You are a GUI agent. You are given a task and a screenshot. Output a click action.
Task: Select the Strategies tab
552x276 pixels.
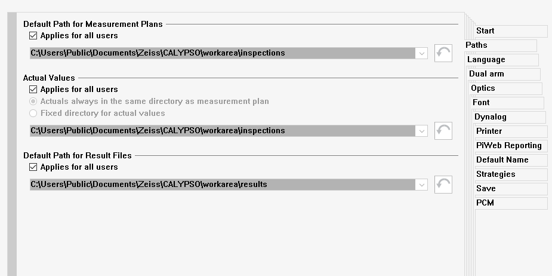[495, 174]
